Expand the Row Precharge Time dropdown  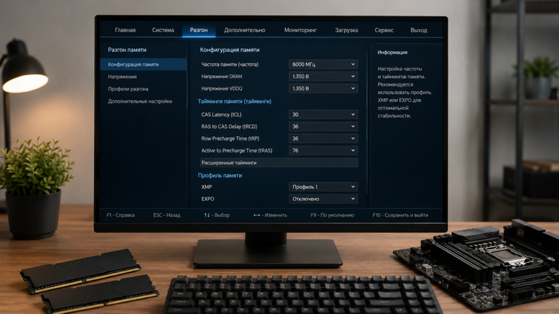click(x=323, y=138)
